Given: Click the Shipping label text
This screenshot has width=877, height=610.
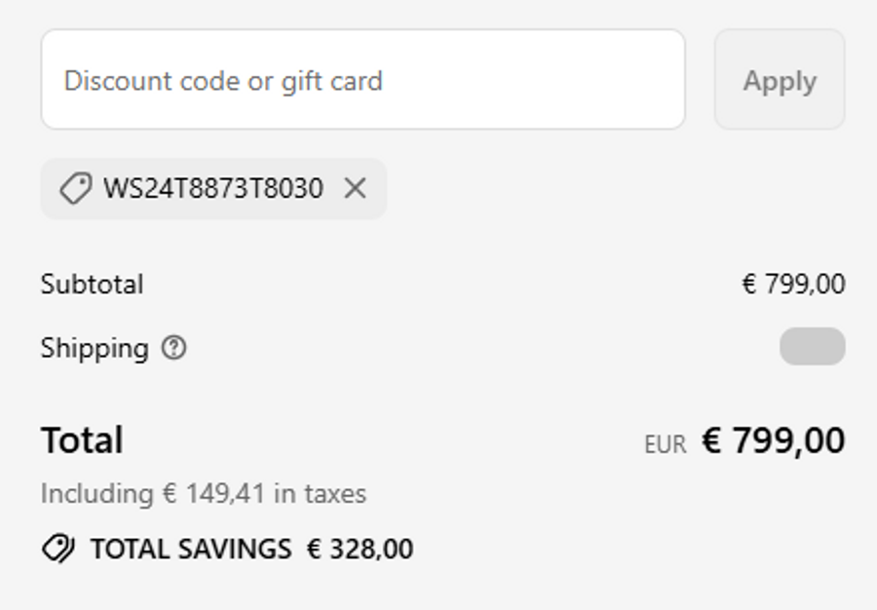Looking at the screenshot, I should click(x=95, y=348).
